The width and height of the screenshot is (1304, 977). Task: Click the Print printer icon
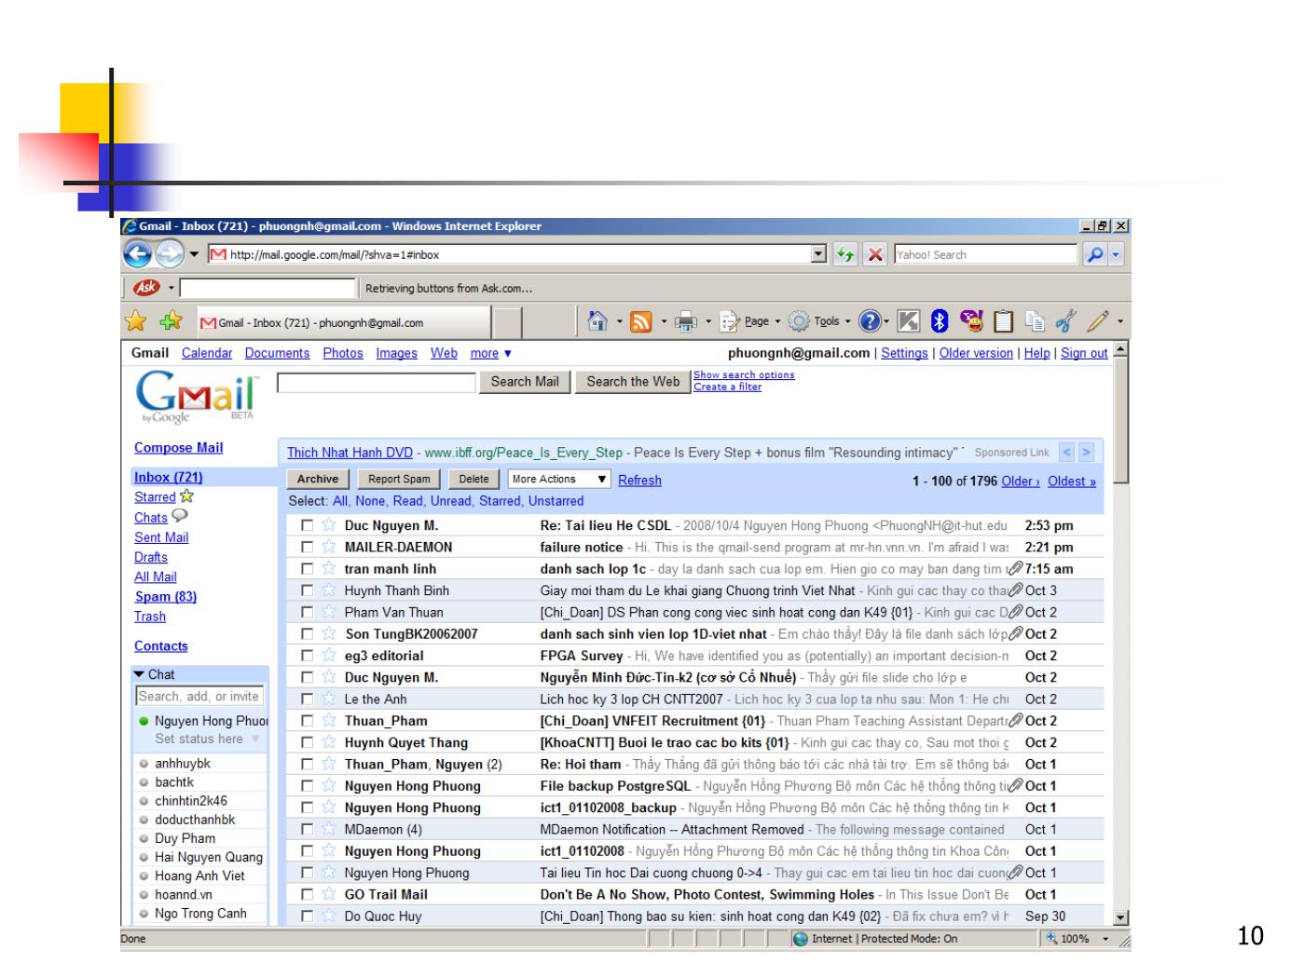pos(686,321)
